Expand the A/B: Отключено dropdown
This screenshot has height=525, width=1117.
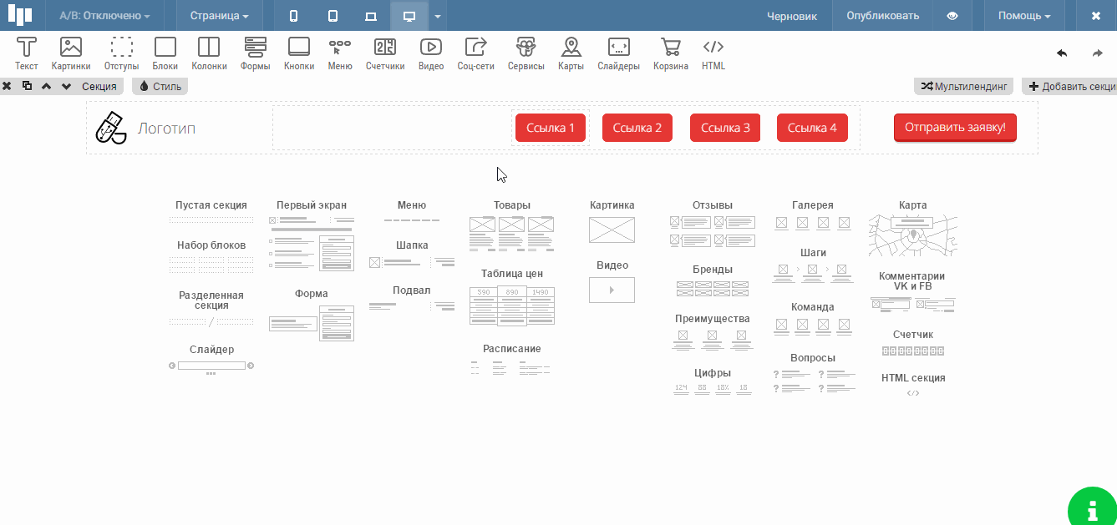(104, 16)
